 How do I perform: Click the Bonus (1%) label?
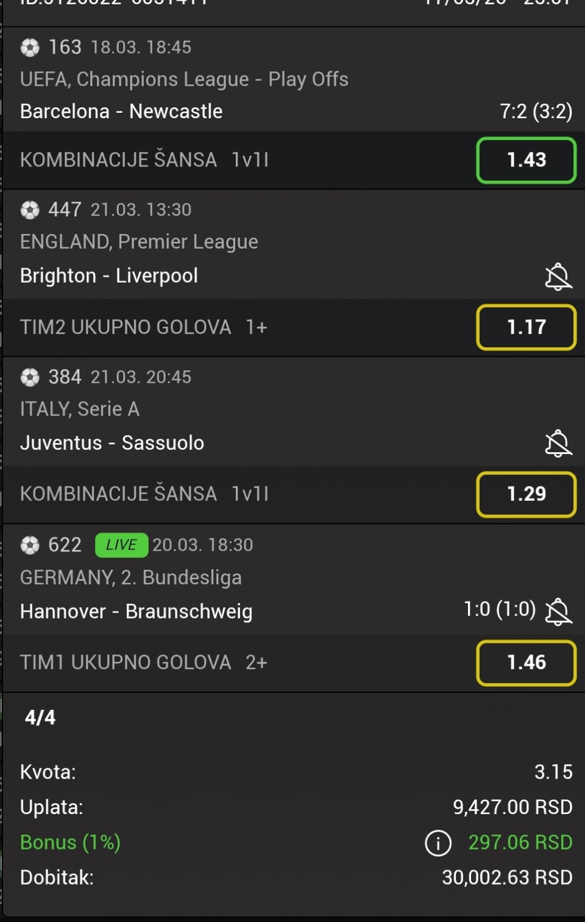tap(70, 842)
